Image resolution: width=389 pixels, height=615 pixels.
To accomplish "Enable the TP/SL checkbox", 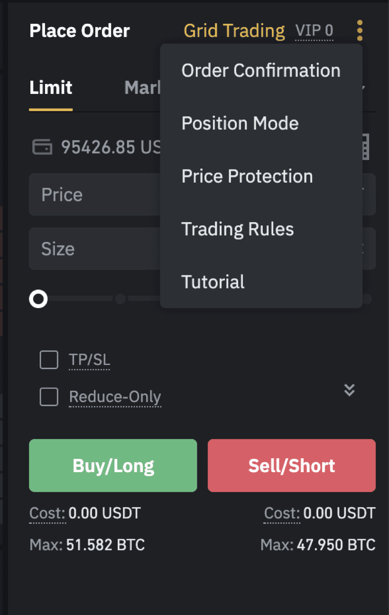I will point(49,360).
